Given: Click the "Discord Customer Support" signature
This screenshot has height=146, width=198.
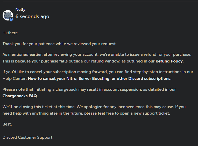Looking at the screenshot, I should (27, 137).
